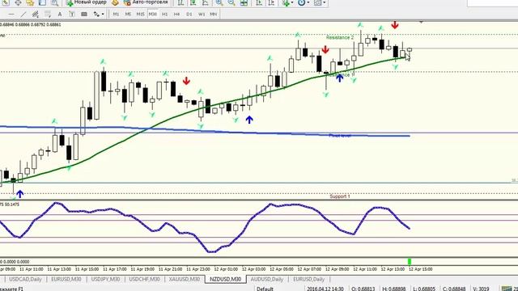Toggle chart auto scroll icon
518x291 pixels.
click(x=259, y=2)
